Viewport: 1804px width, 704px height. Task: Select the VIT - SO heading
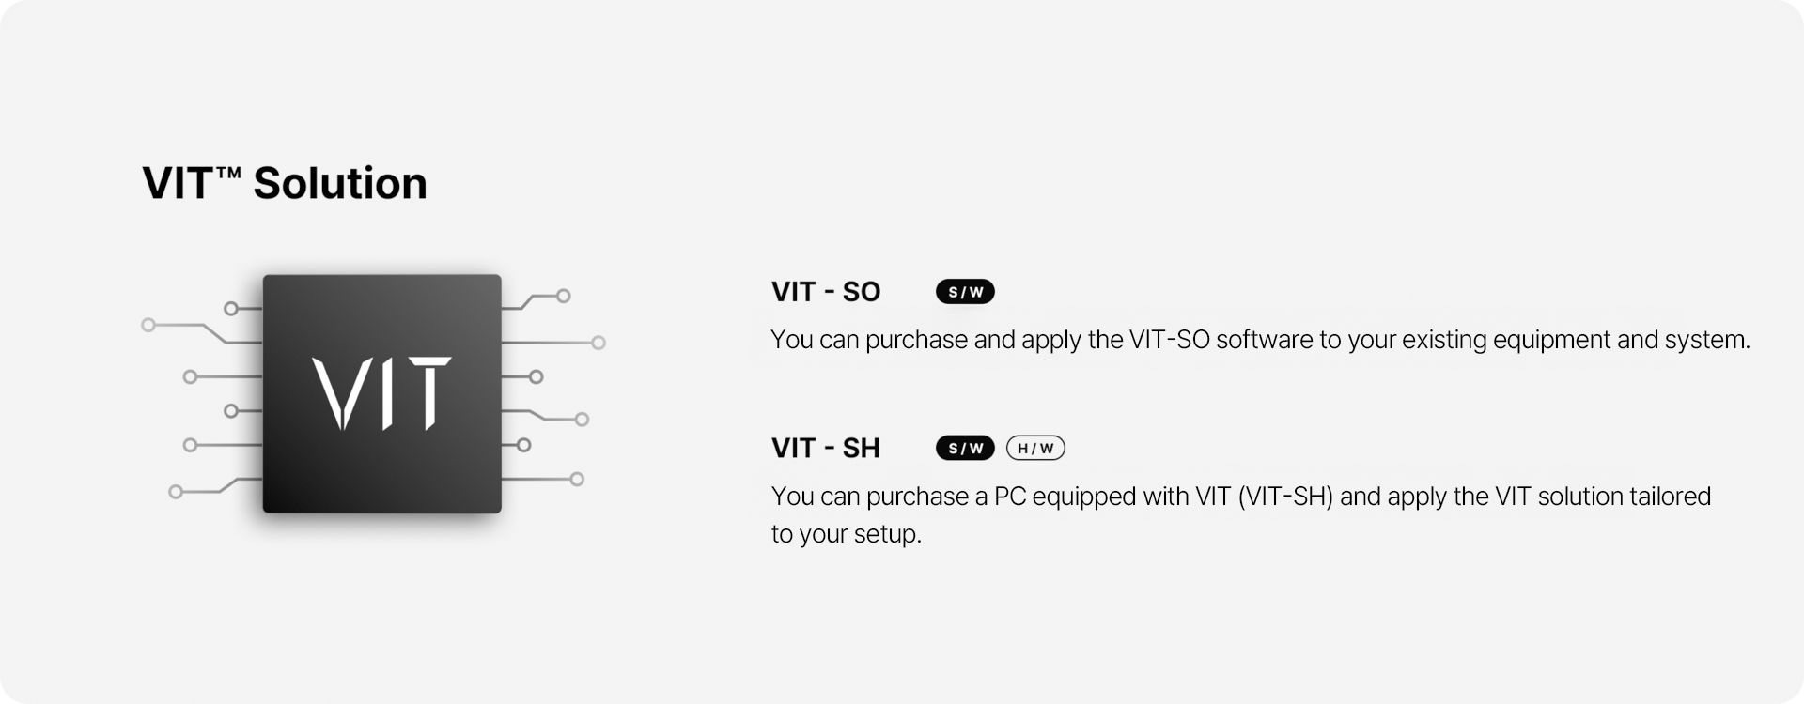[826, 292]
